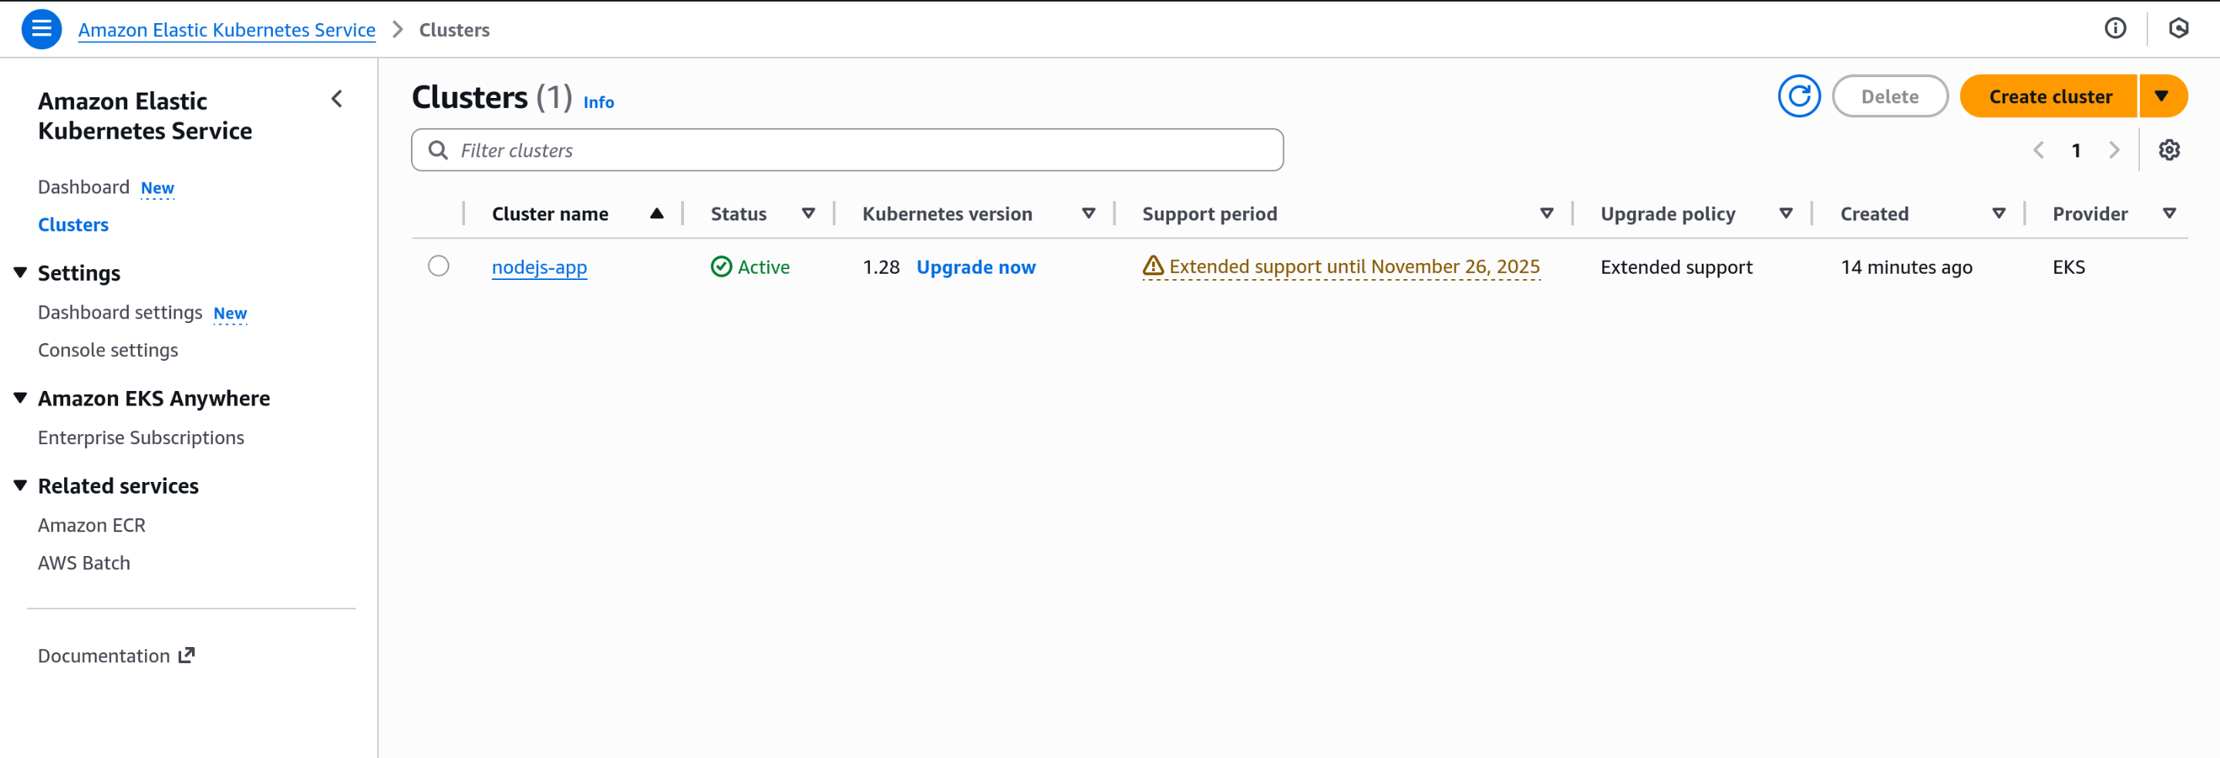Collapse the Related services section
The height and width of the screenshot is (758, 2220).
20,484
